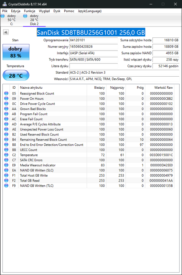
Task: Click status orb of UECC Count row
Action: pos(6,150)
